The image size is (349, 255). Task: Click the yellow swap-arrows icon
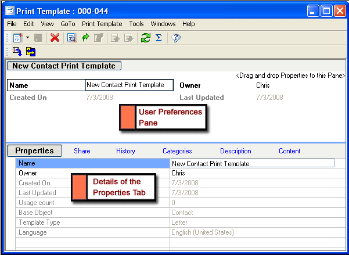pyautogui.click(x=30, y=52)
